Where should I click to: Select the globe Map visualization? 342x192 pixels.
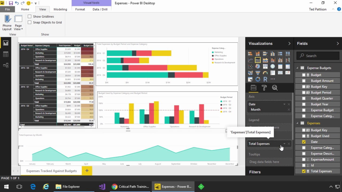273,66
